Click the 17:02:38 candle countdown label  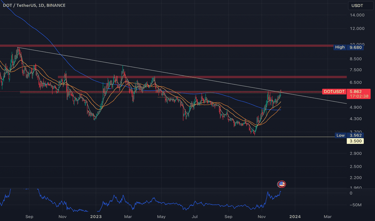click(359, 96)
